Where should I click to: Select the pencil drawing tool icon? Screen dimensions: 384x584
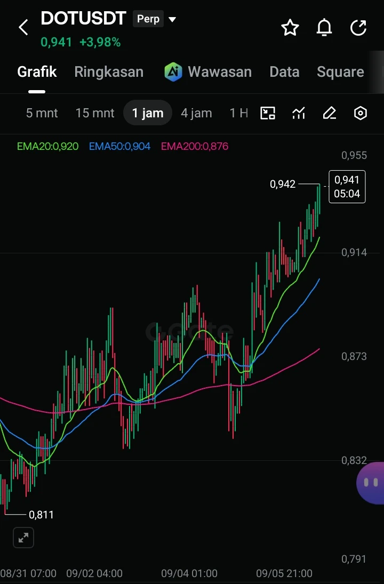[330, 113]
